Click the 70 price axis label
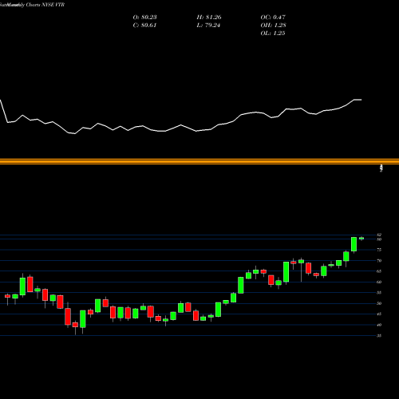 [x=379, y=261]
